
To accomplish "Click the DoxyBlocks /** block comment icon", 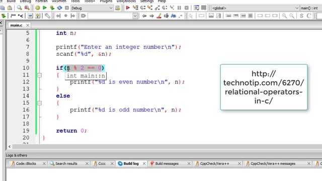I will click(x=13, y=16).
